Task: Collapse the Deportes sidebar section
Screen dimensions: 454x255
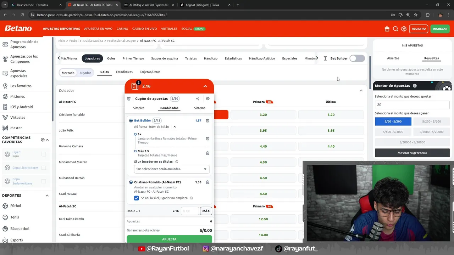Action: [47, 195]
